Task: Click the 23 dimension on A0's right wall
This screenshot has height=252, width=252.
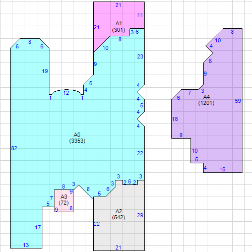Action: (140, 56)
